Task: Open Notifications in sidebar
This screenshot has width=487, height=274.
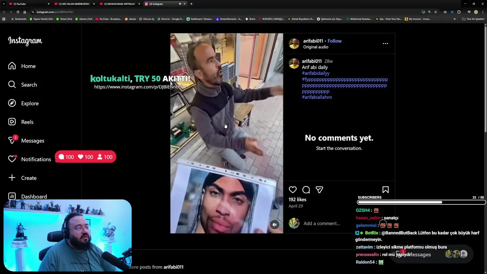Action: point(29,159)
